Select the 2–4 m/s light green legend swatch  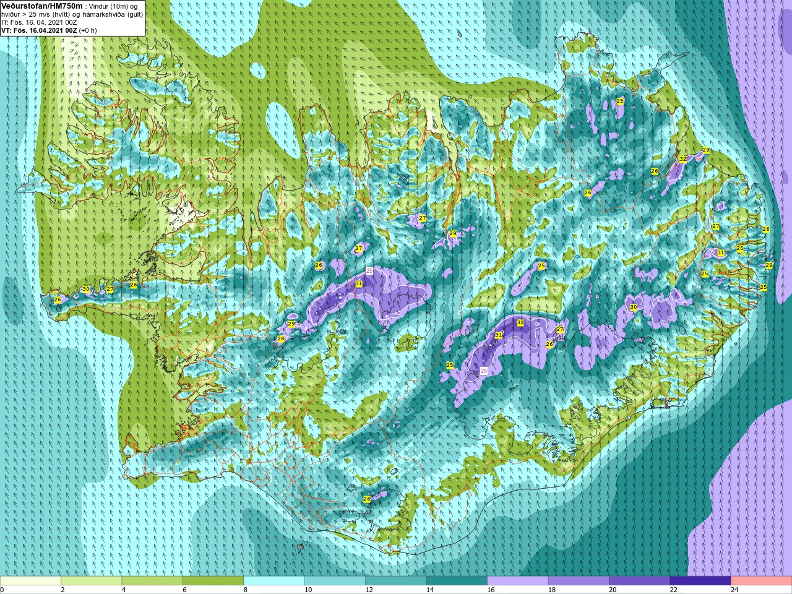coord(92,581)
